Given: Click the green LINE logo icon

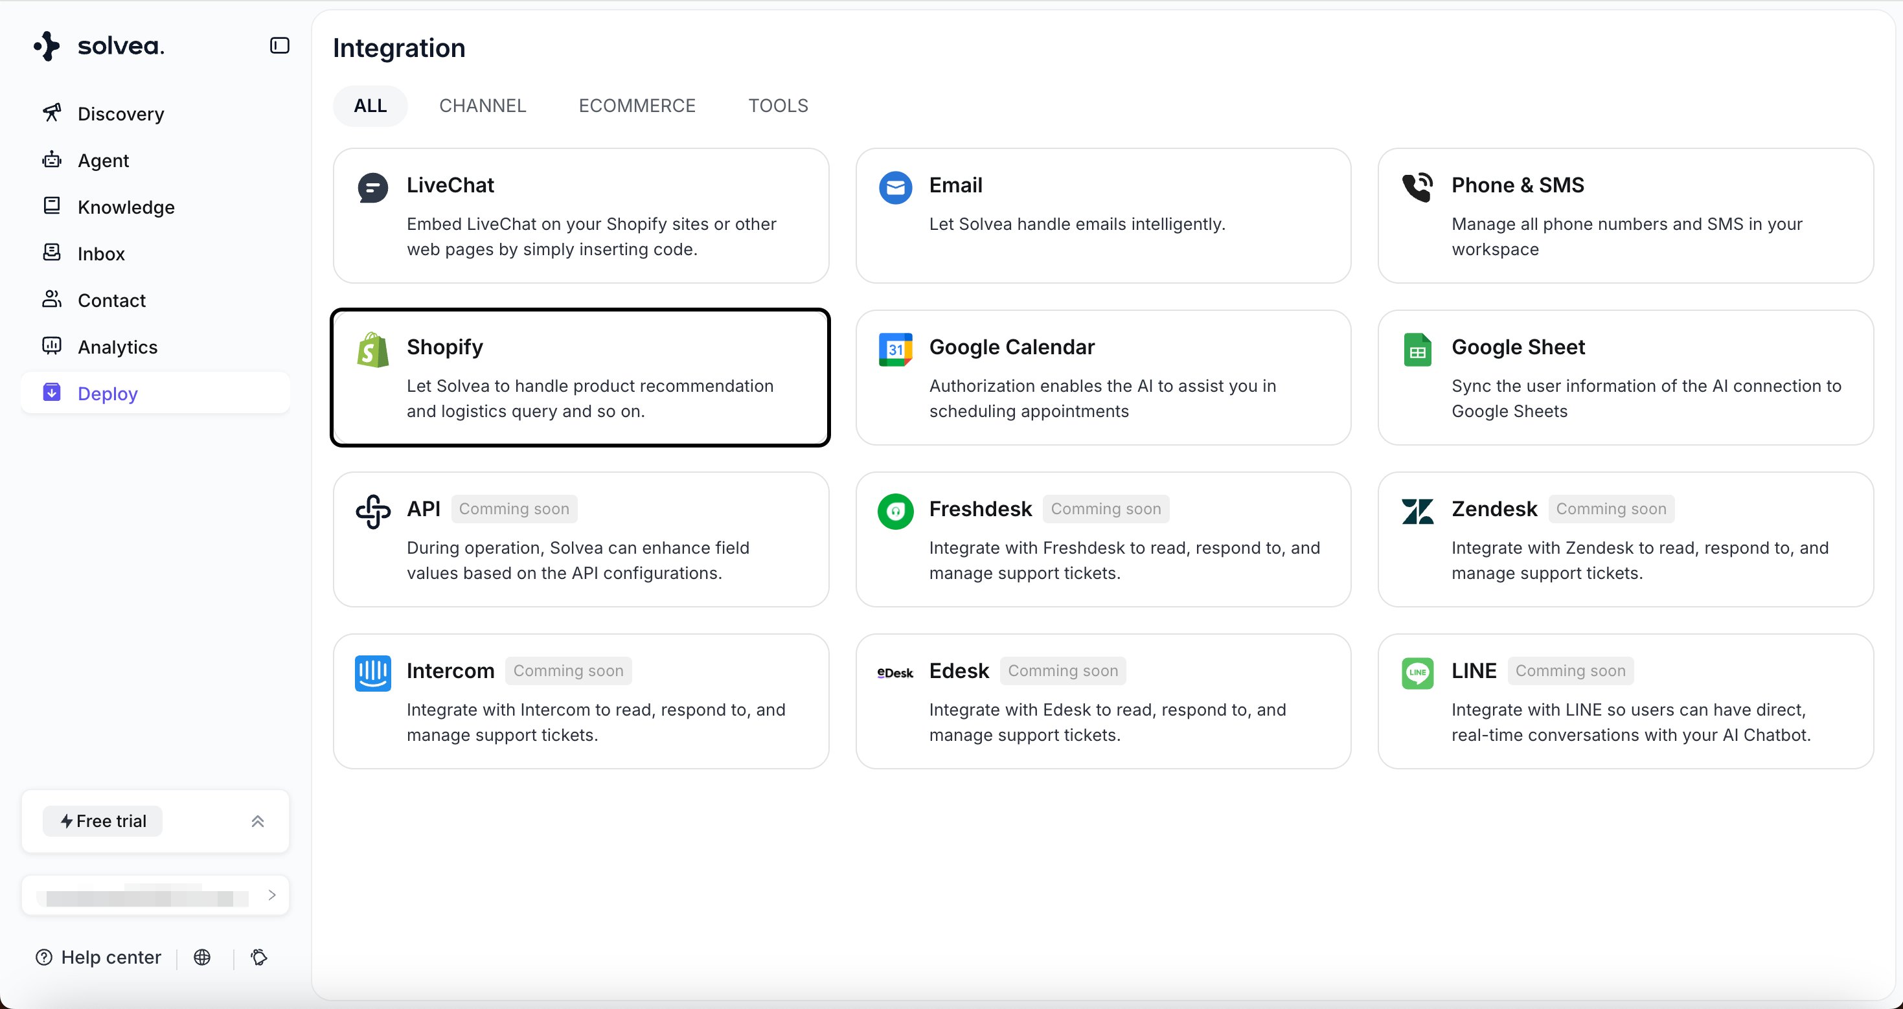Looking at the screenshot, I should (x=1418, y=673).
